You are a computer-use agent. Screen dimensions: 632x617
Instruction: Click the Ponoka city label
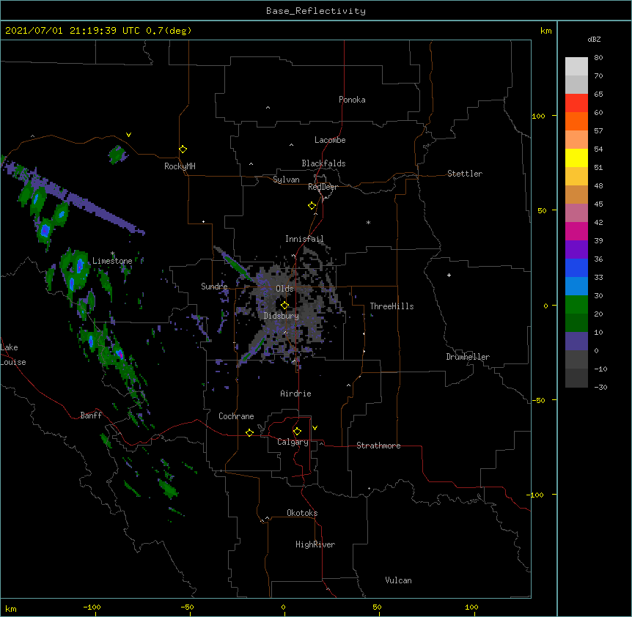tap(352, 100)
